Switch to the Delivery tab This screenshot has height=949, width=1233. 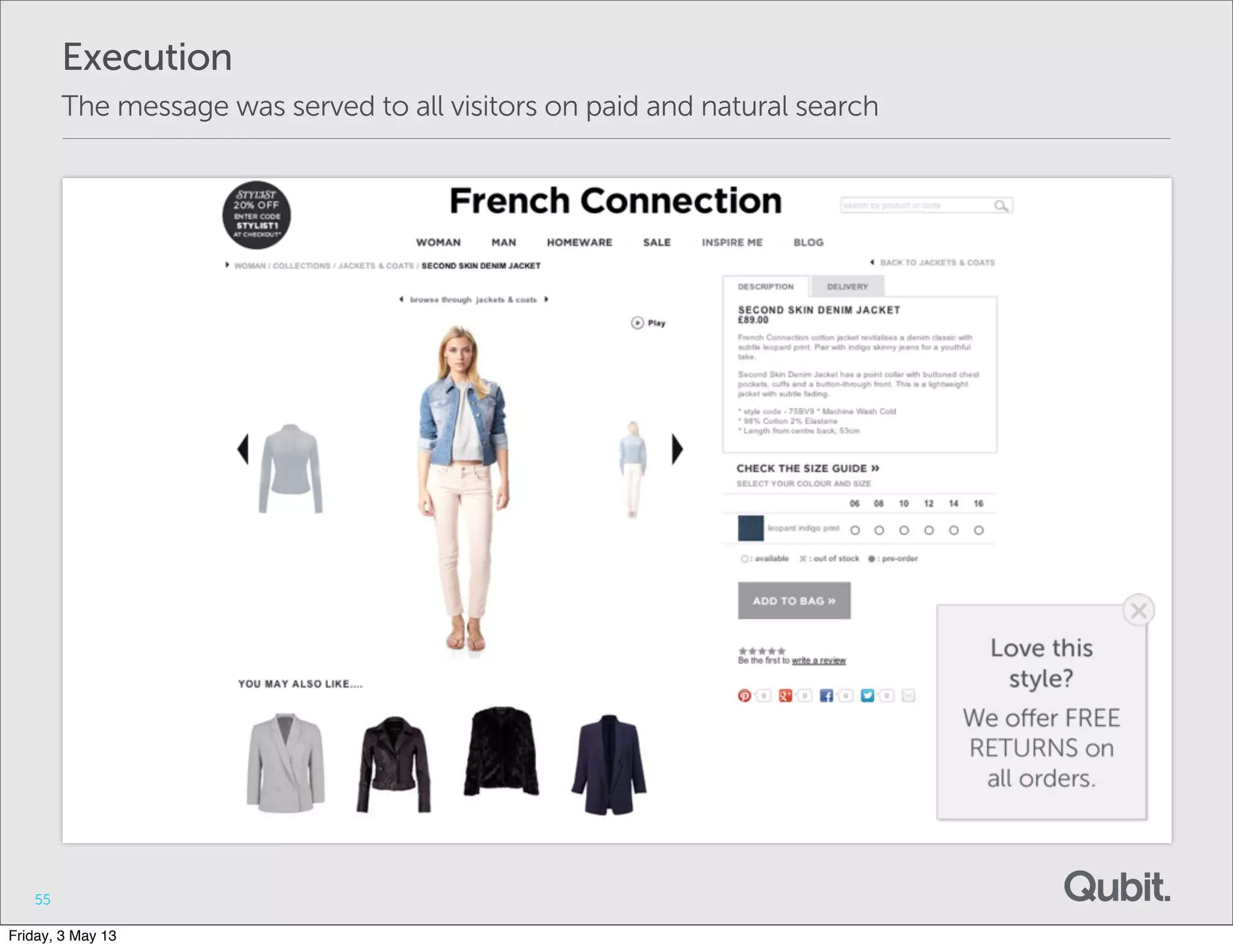click(847, 287)
